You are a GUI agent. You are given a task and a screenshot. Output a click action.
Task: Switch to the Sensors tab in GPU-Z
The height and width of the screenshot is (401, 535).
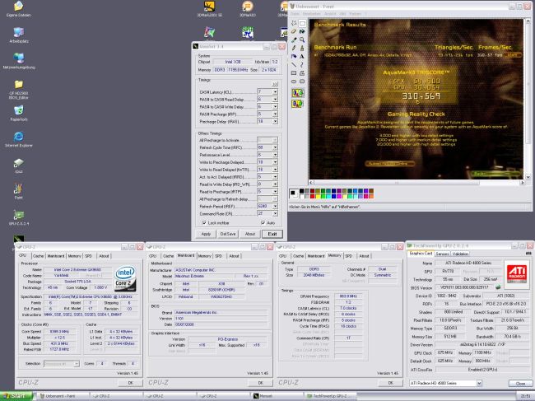[x=442, y=254]
